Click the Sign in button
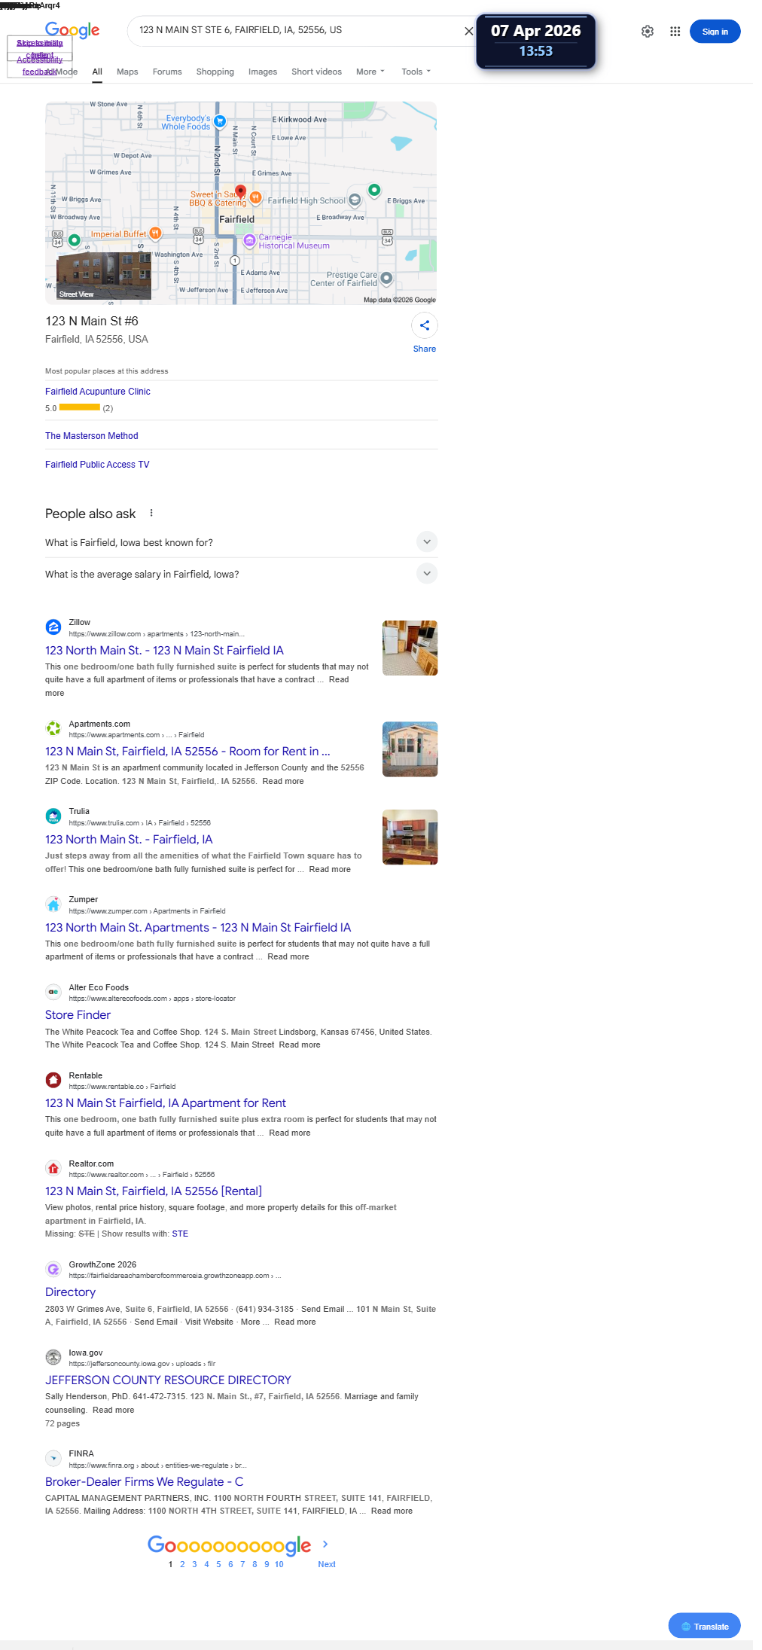Viewport: 762px width, 1650px height. tap(715, 32)
